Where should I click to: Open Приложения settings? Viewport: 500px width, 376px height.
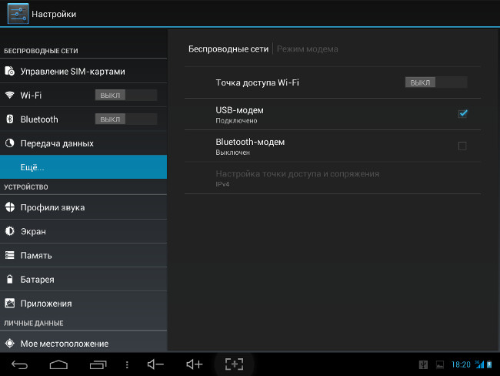(83, 303)
